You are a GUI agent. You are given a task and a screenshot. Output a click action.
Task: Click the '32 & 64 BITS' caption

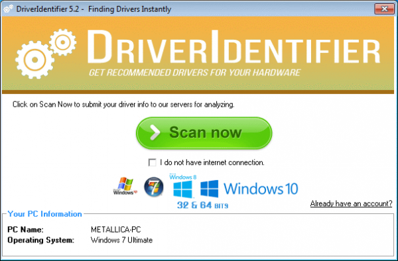tap(202, 205)
